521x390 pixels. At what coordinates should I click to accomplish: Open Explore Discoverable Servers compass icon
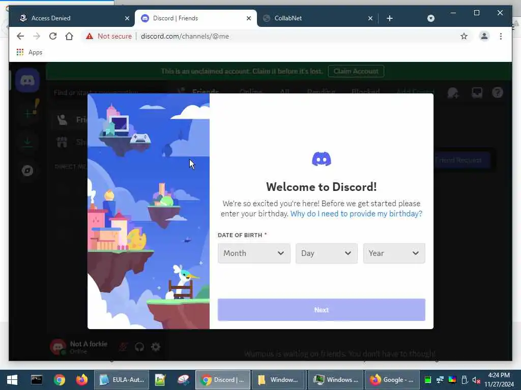(x=27, y=171)
